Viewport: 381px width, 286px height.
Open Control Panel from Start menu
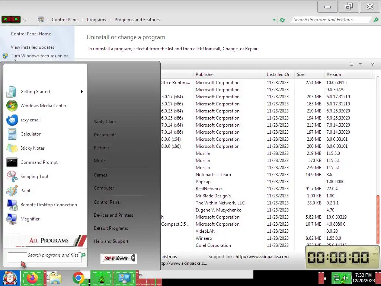(x=107, y=202)
